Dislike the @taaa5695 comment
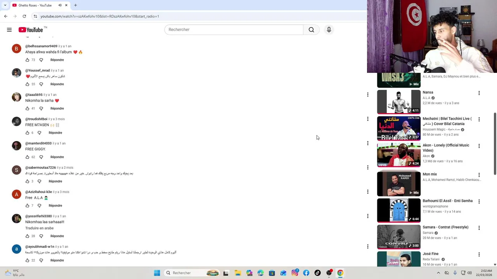497x279 pixels. coord(41,108)
